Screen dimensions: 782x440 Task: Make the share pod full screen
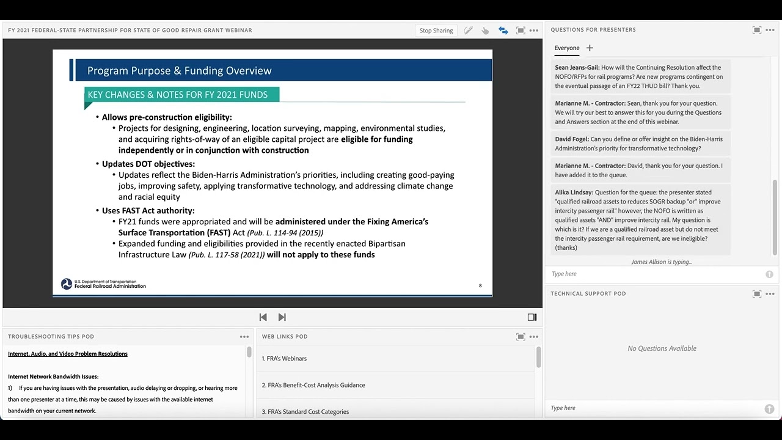[521, 31]
